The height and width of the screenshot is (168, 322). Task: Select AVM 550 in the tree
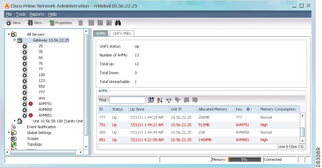click(x=42, y=86)
